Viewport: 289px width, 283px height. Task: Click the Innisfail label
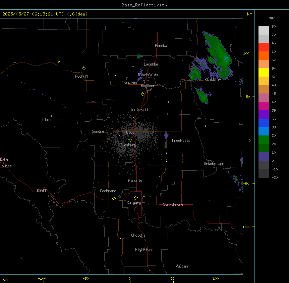pyautogui.click(x=139, y=110)
